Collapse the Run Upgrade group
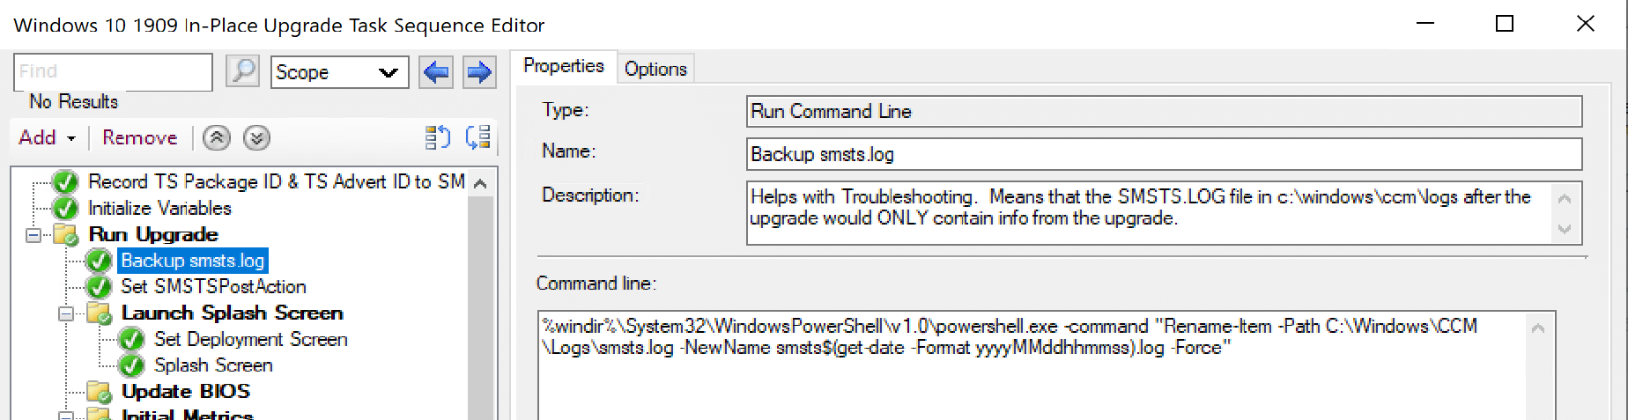The width and height of the screenshot is (1628, 420). pos(33,235)
